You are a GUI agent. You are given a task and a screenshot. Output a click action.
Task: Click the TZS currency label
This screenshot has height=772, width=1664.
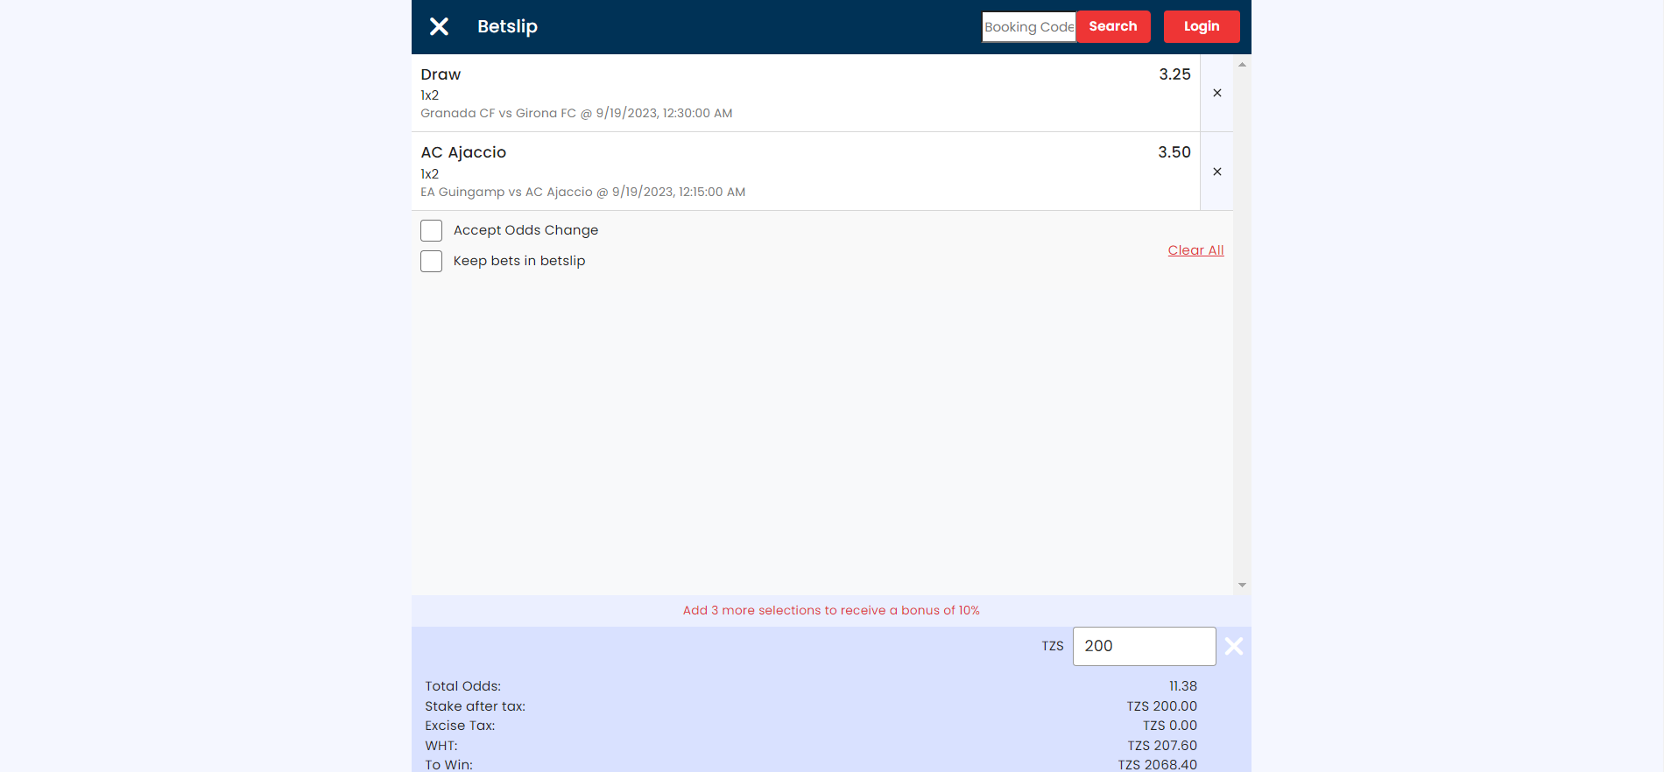(1053, 646)
